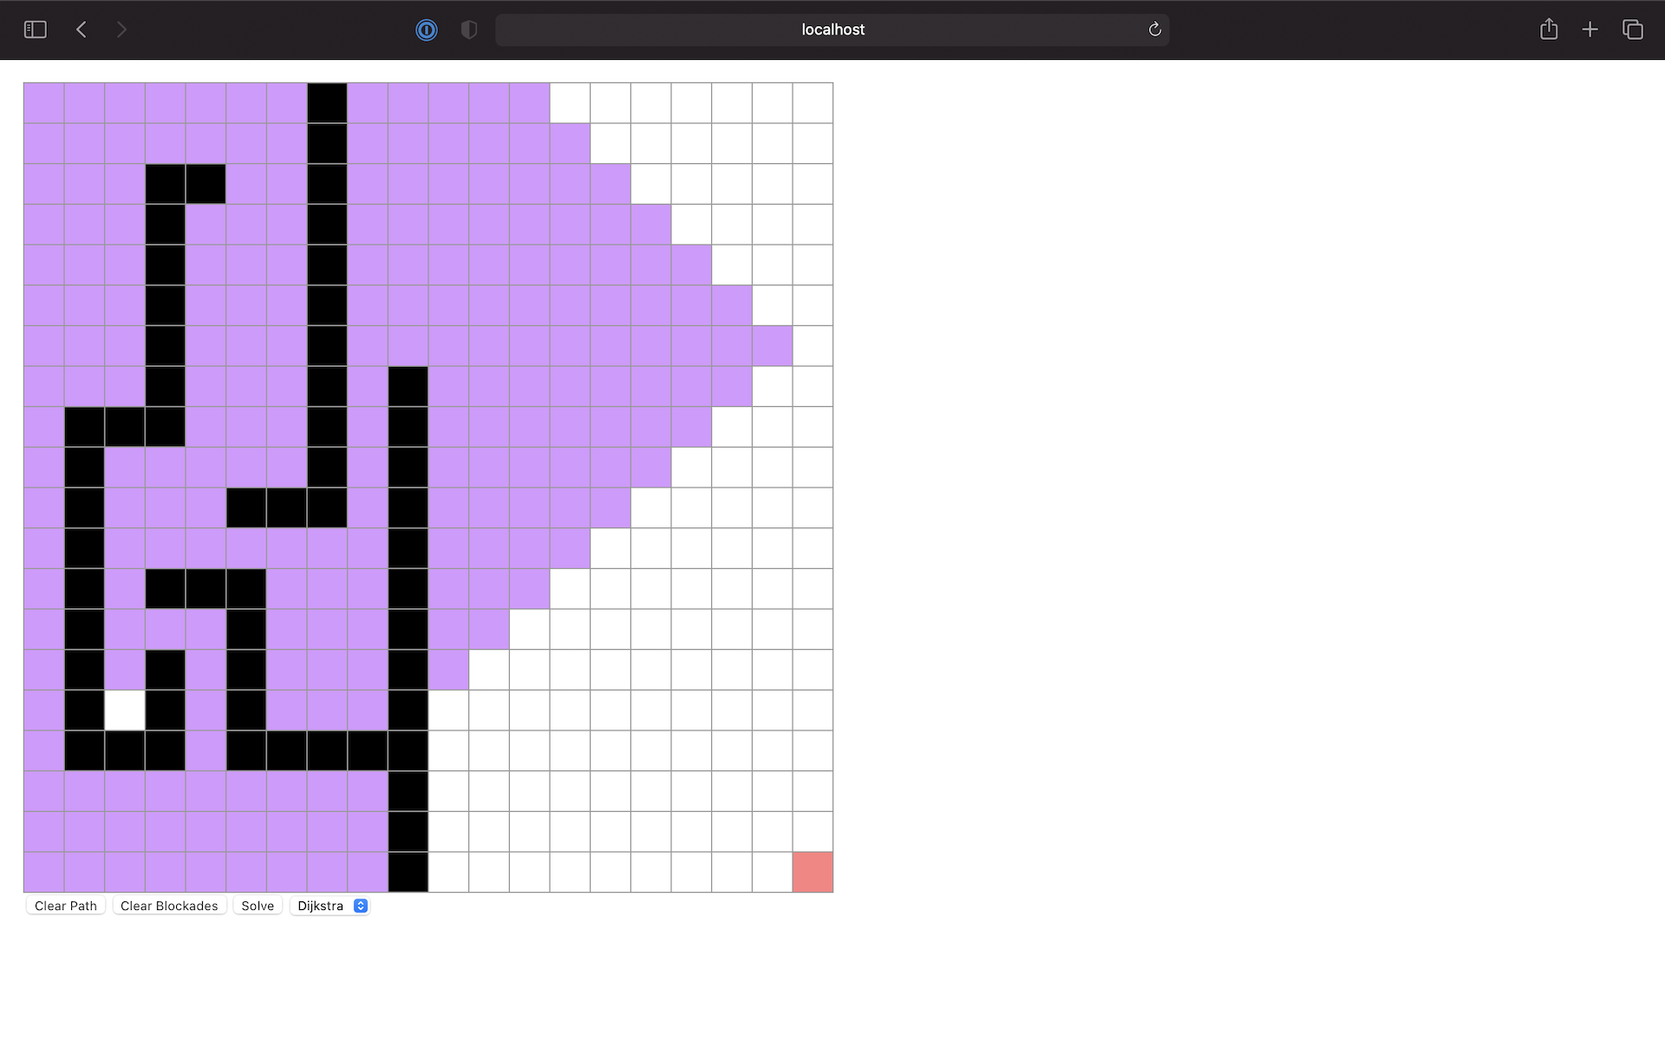Toggle the top-left purple grid cell
The height and width of the screenshot is (1041, 1665).
click(43, 102)
